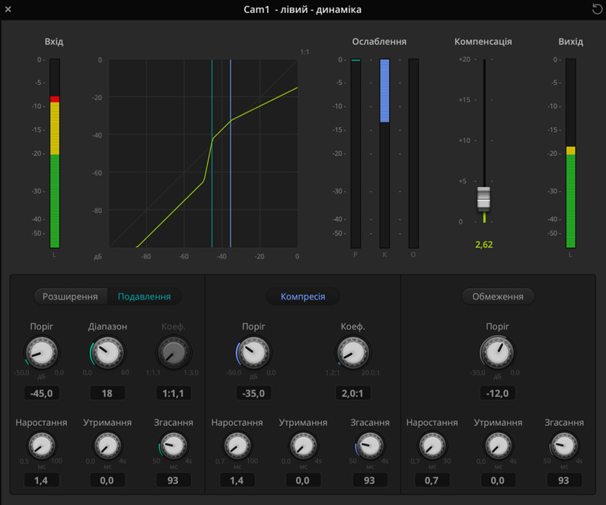Click the limiter Поріг threshold knob

(x=498, y=353)
